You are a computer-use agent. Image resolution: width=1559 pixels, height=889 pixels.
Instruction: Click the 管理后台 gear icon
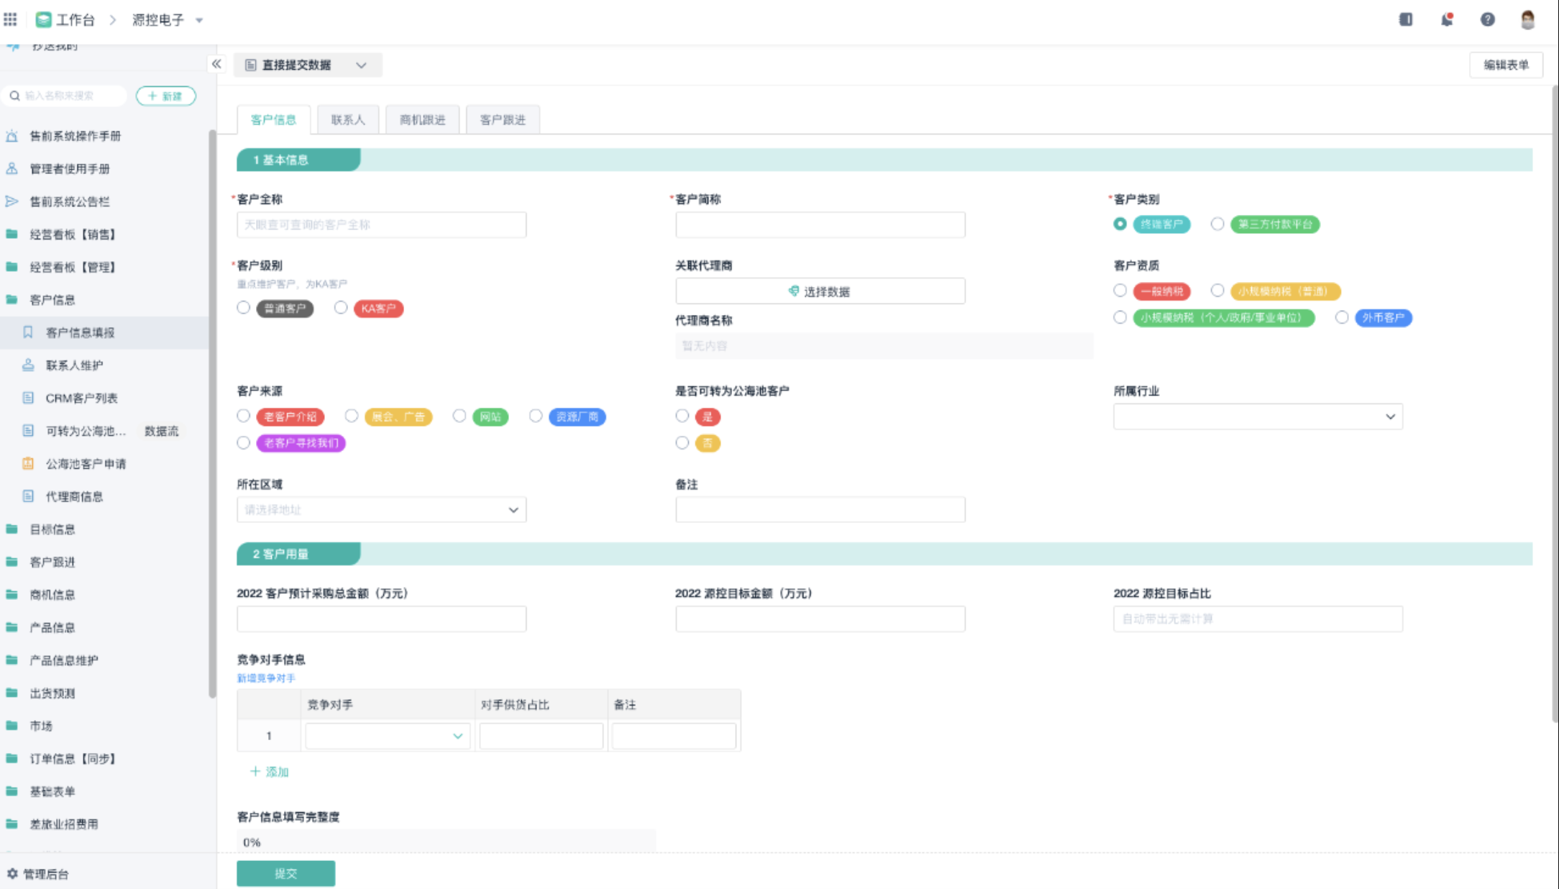click(x=12, y=873)
